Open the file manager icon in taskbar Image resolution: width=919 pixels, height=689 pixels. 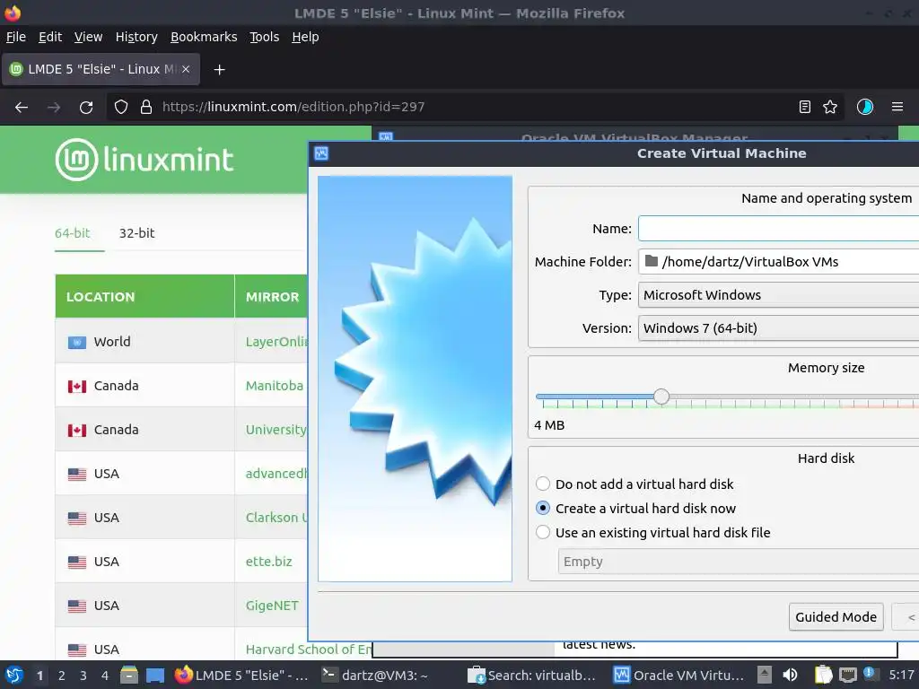click(x=129, y=675)
